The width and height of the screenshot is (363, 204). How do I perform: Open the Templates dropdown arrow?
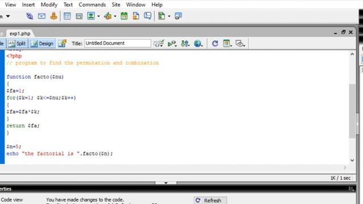point(169,16)
